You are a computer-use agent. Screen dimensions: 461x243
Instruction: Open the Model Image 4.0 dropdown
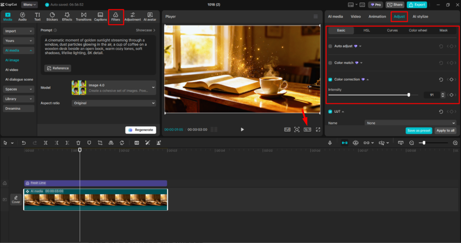tap(114, 87)
